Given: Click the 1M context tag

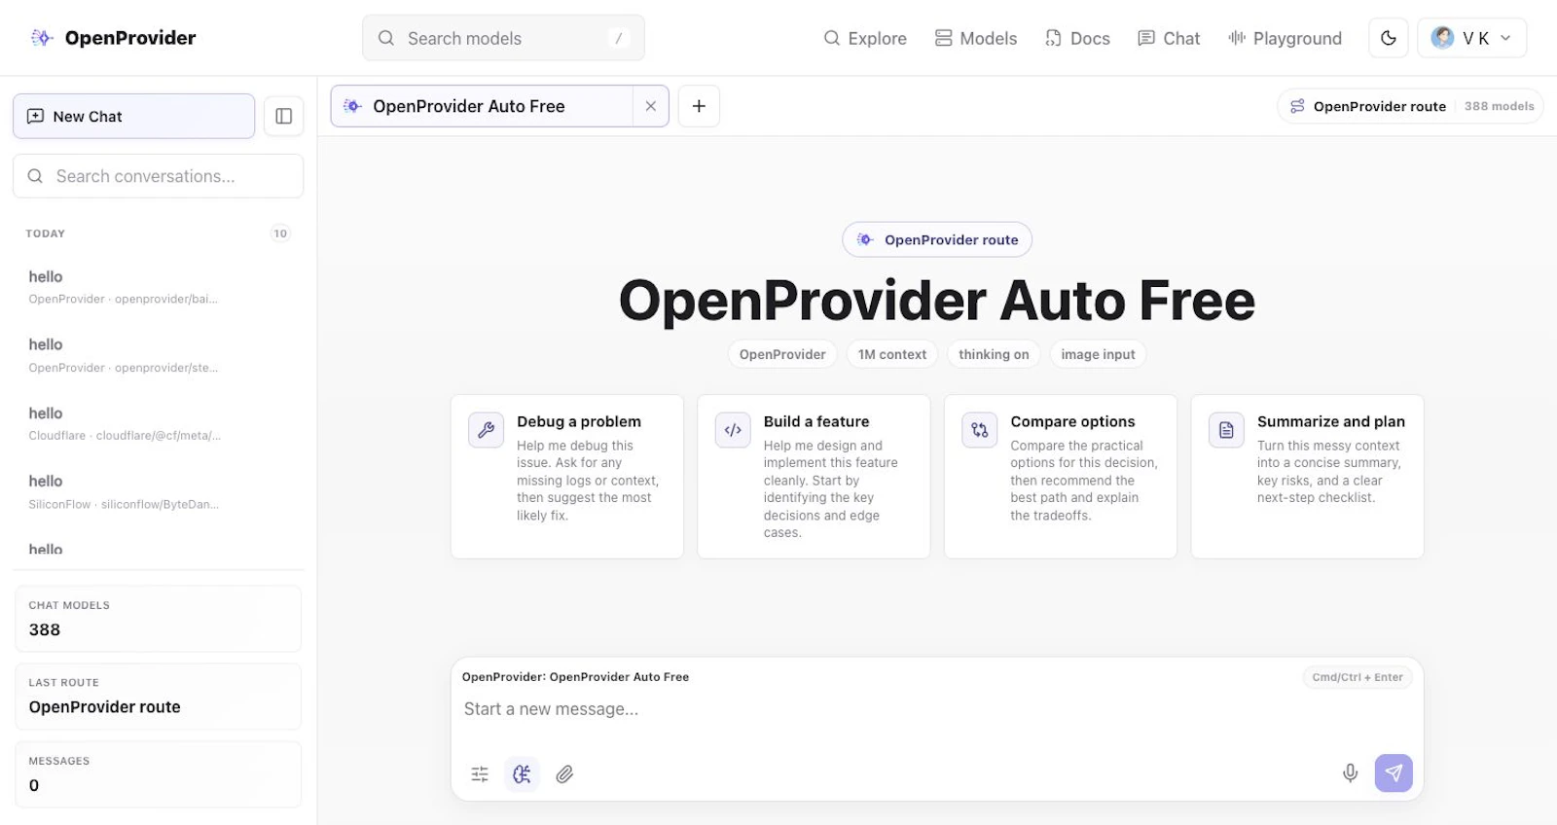Looking at the screenshot, I should pyautogui.click(x=892, y=354).
